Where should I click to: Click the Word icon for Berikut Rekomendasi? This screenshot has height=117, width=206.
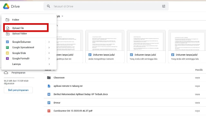[x=49, y=94]
